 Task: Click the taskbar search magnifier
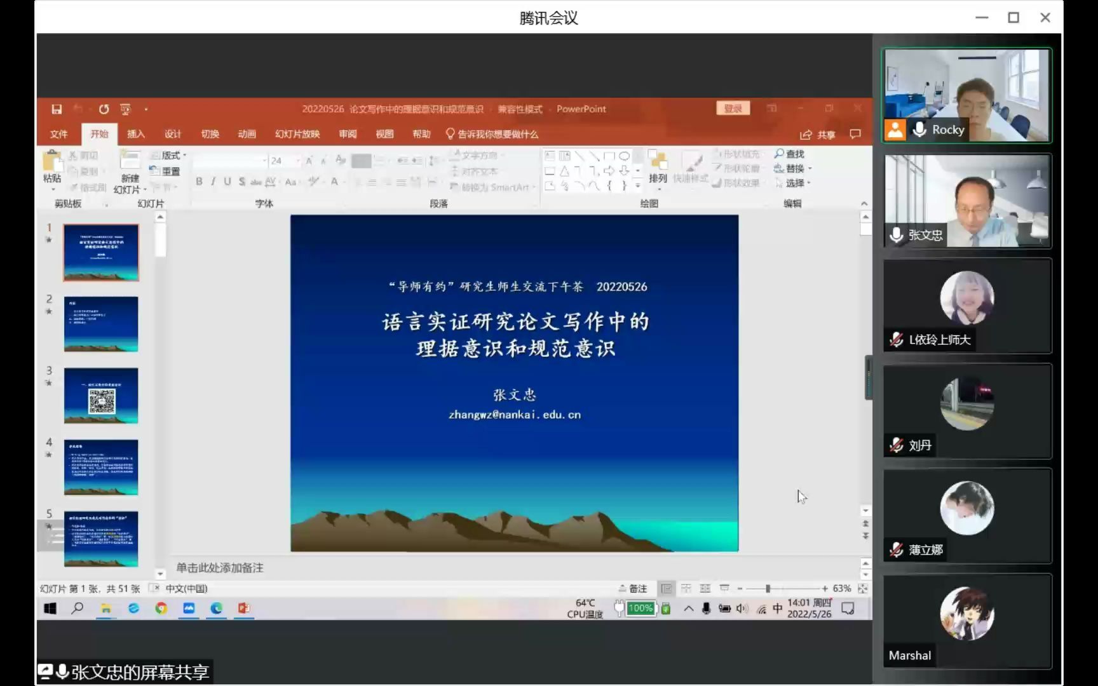(78, 609)
